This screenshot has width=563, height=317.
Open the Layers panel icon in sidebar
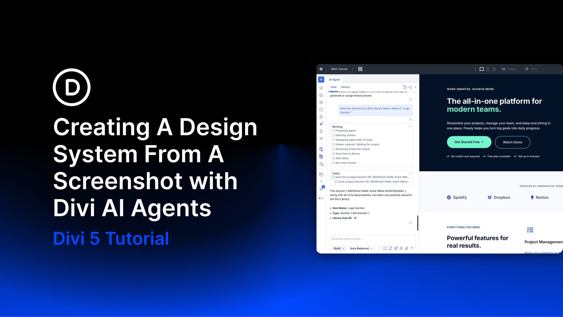pos(321,88)
